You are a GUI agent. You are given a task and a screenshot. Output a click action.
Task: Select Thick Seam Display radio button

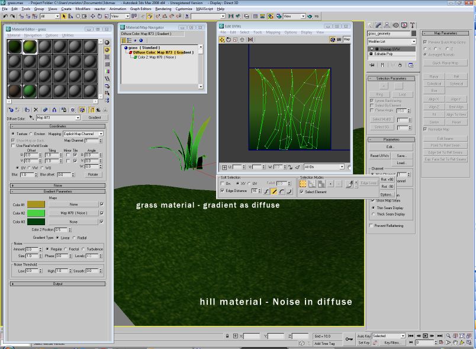tap(373, 214)
